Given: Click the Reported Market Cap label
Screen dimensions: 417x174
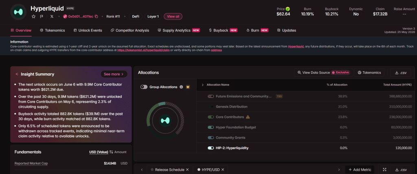Looking at the screenshot, I should click(31, 163).
